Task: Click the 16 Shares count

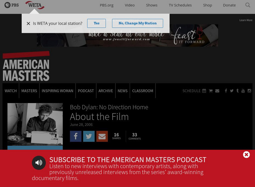Action: coord(116,136)
